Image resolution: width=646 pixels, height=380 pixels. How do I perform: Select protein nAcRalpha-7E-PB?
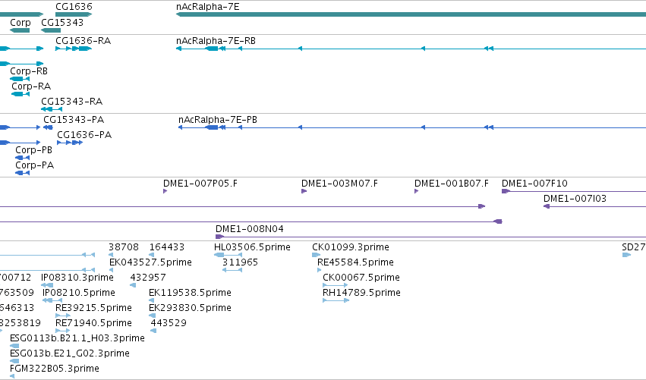(218, 120)
